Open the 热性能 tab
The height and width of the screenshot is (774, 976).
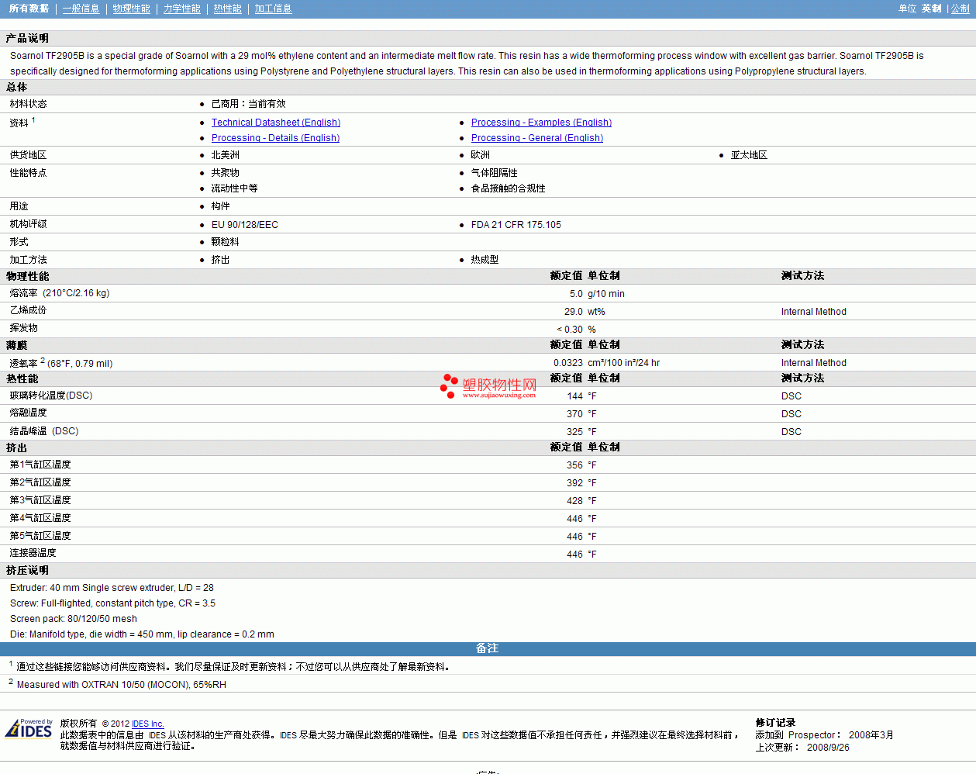coord(227,9)
